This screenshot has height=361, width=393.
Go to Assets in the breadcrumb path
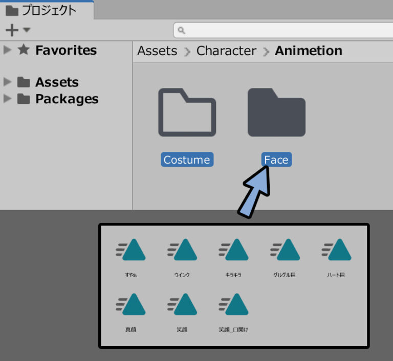click(157, 51)
